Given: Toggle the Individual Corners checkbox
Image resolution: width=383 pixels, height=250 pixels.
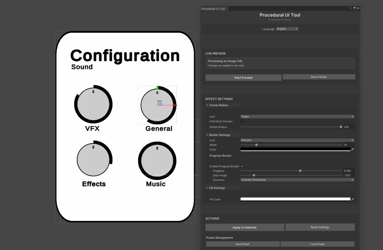Looking at the screenshot, I should (241, 121).
